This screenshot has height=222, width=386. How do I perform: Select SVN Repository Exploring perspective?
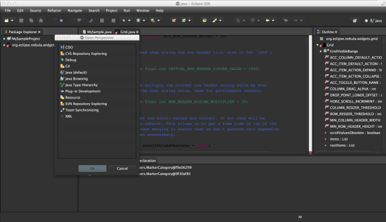click(84, 104)
